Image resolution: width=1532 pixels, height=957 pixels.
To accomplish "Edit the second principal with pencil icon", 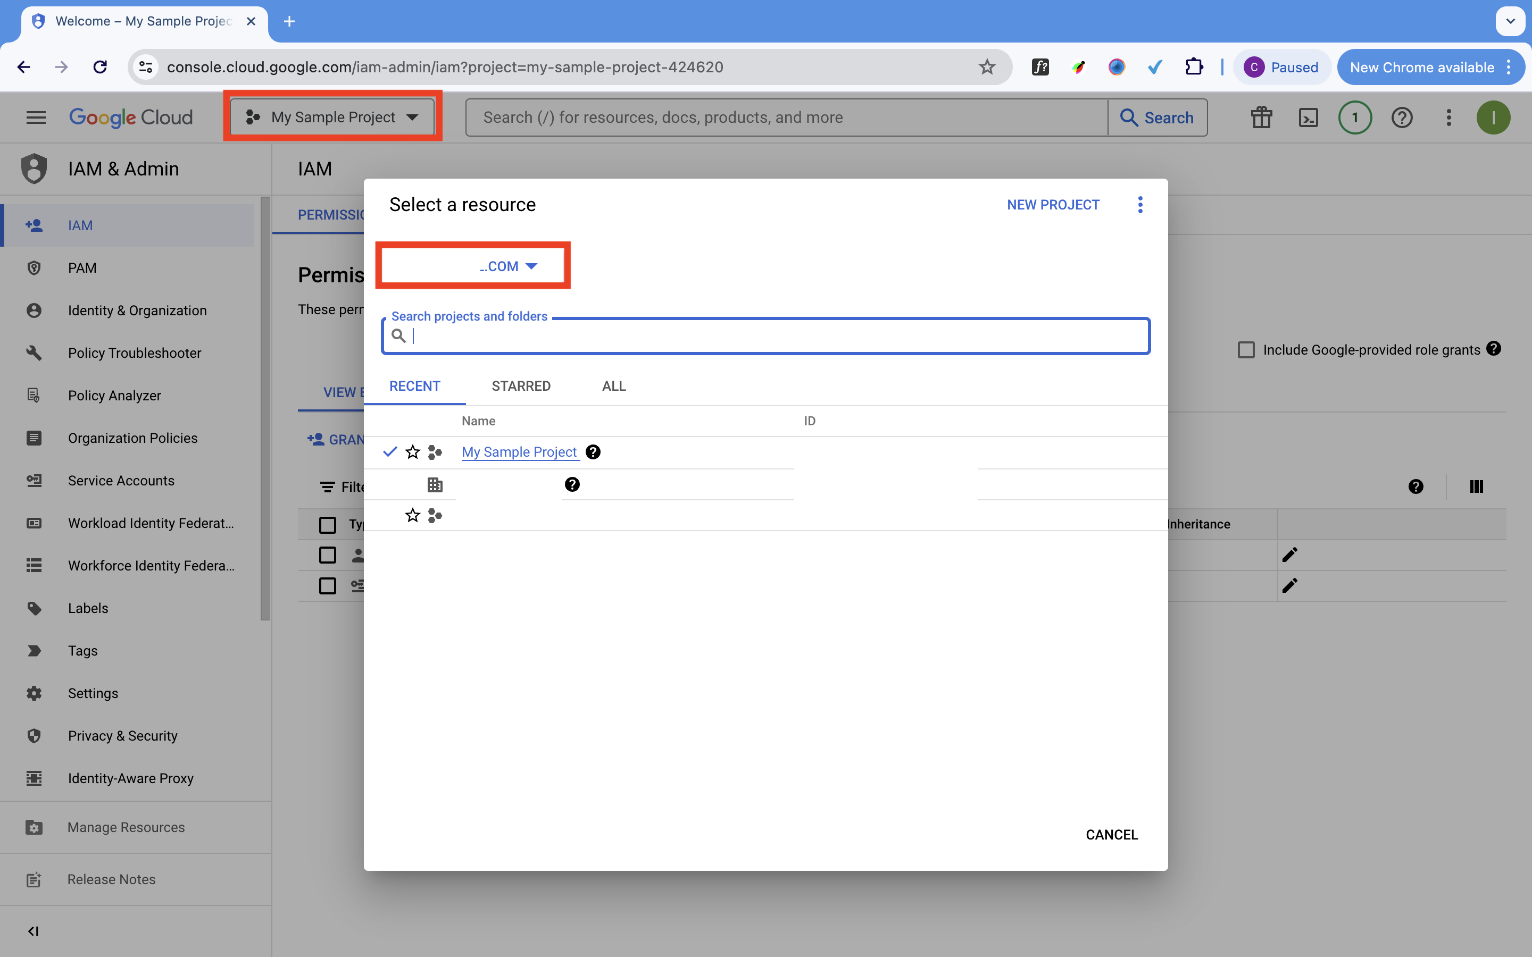I will click(x=1289, y=585).
